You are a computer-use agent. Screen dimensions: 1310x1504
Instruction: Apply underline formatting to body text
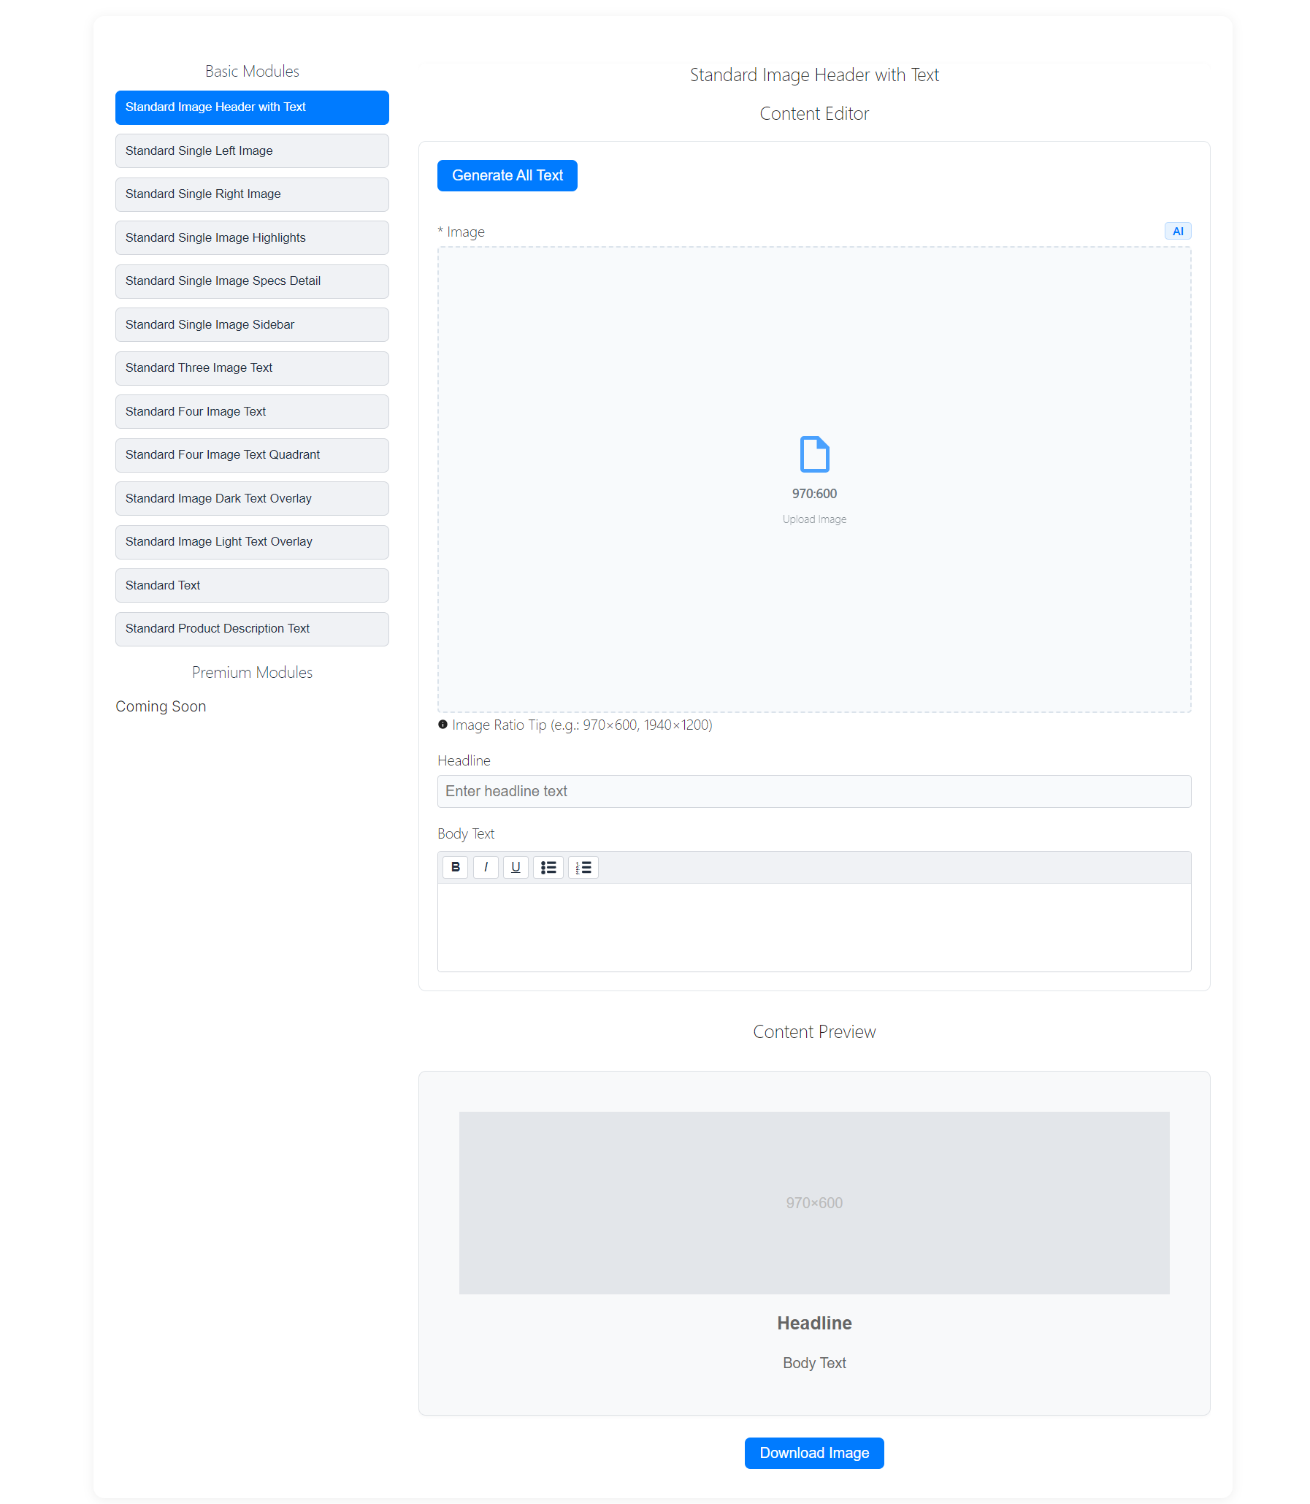(516, 867)
